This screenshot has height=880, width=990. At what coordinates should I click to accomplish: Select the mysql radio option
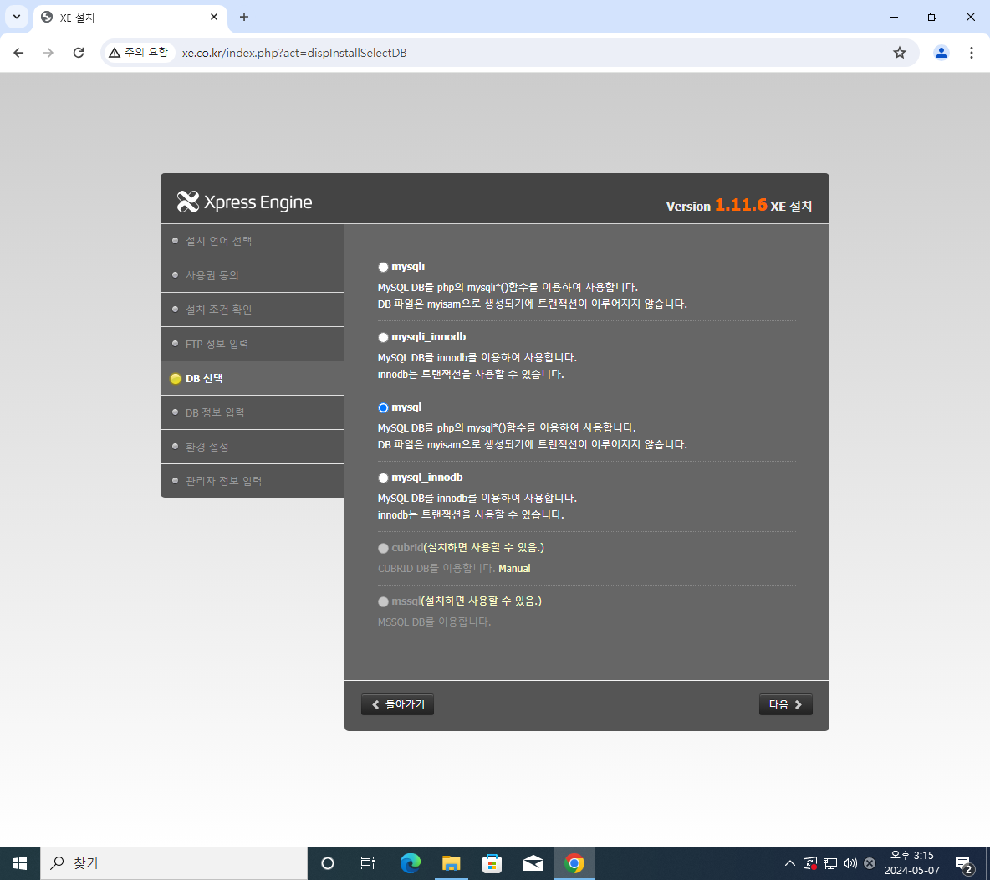[383, 407]
